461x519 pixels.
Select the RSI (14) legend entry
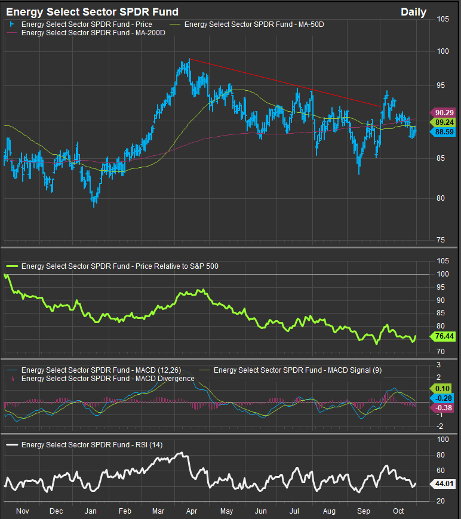tap(92, 445)
